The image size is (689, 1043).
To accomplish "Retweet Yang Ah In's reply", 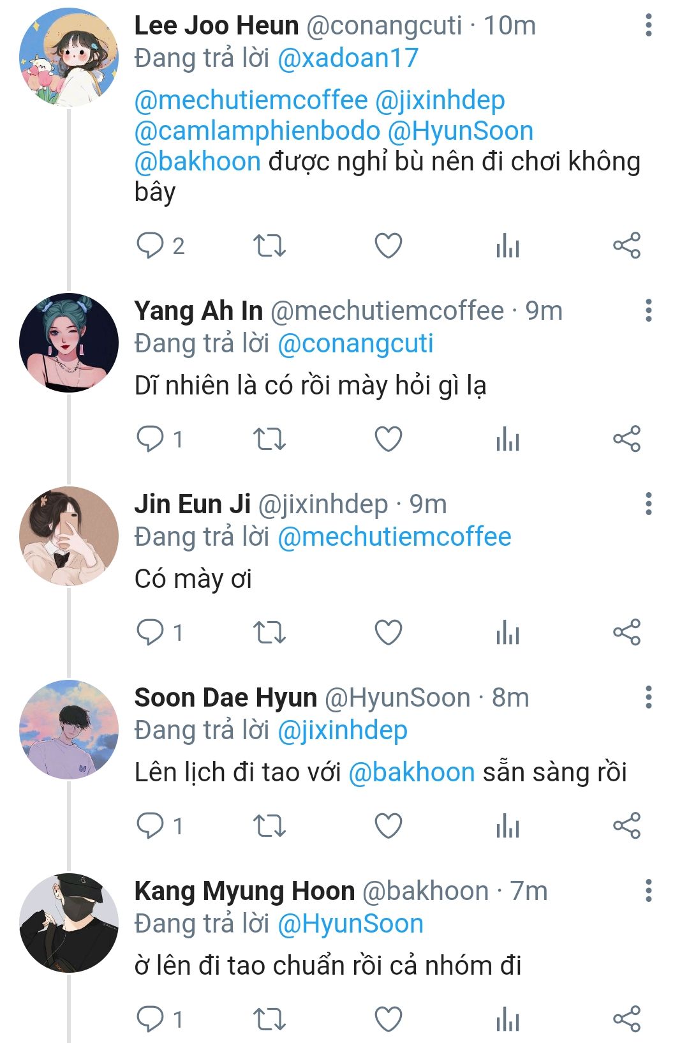I will [x=269, y=439].
